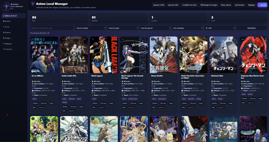Open the Chain Chronicle poster image
Image resolution: width=269 pixels, height=142 pixels.
(193, 55)
